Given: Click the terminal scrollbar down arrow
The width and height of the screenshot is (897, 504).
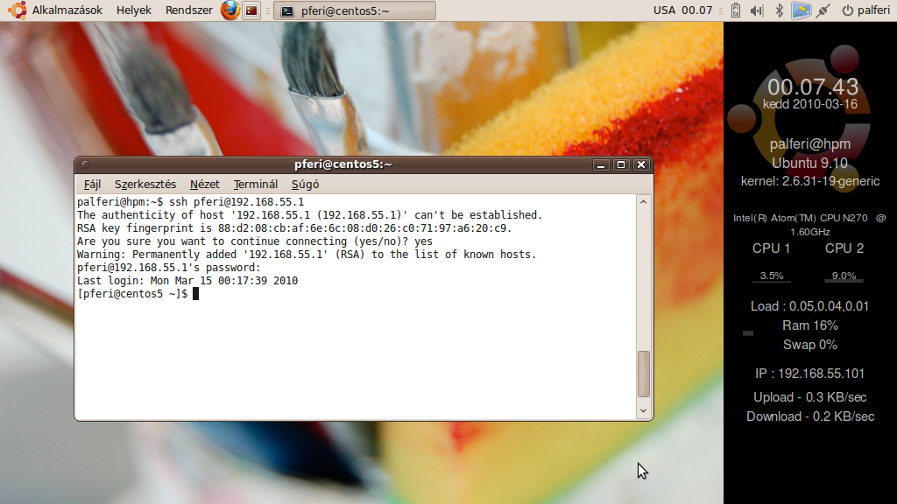Looking at the screenshot, I should click(644, 409).
